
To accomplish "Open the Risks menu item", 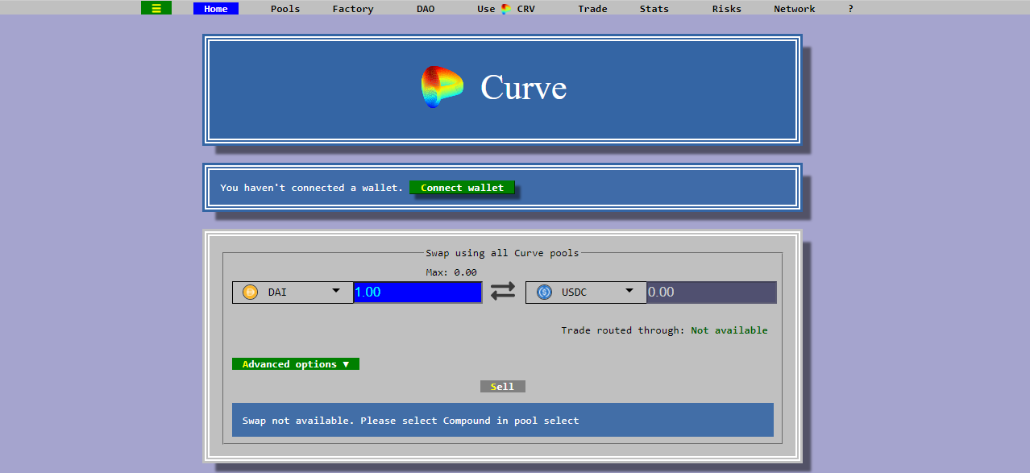I will click(727, 9).
